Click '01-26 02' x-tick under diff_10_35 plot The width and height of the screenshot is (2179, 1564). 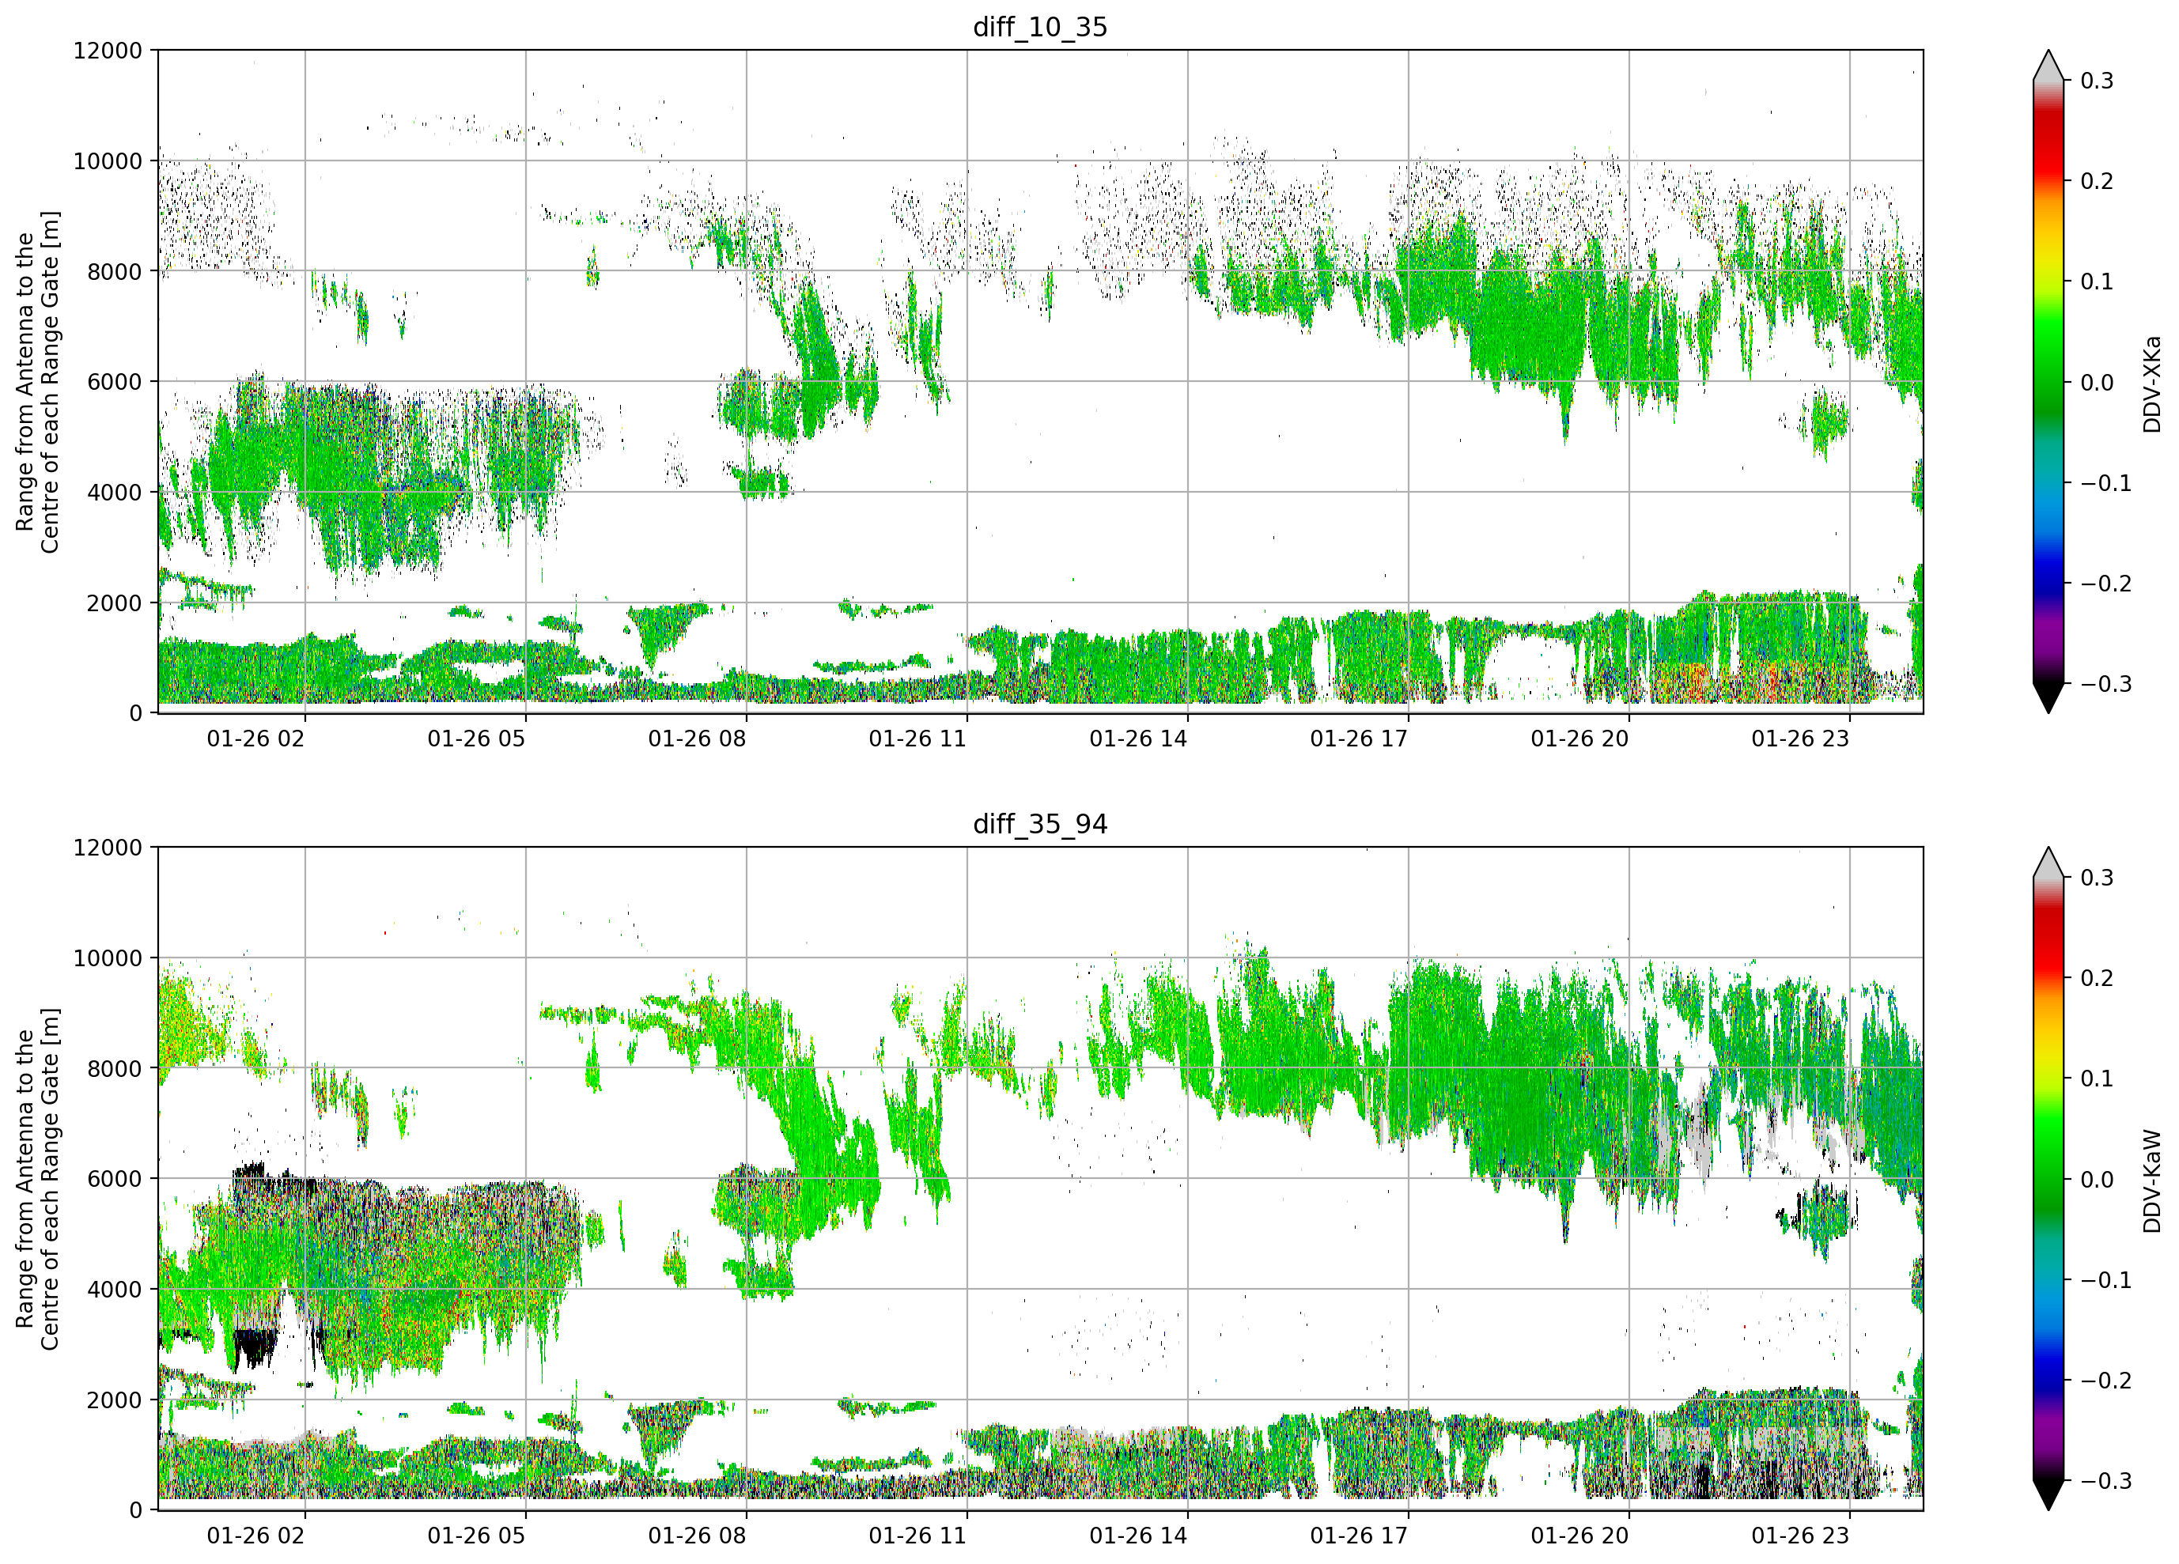pyautogui.click(x=255, y=739)
